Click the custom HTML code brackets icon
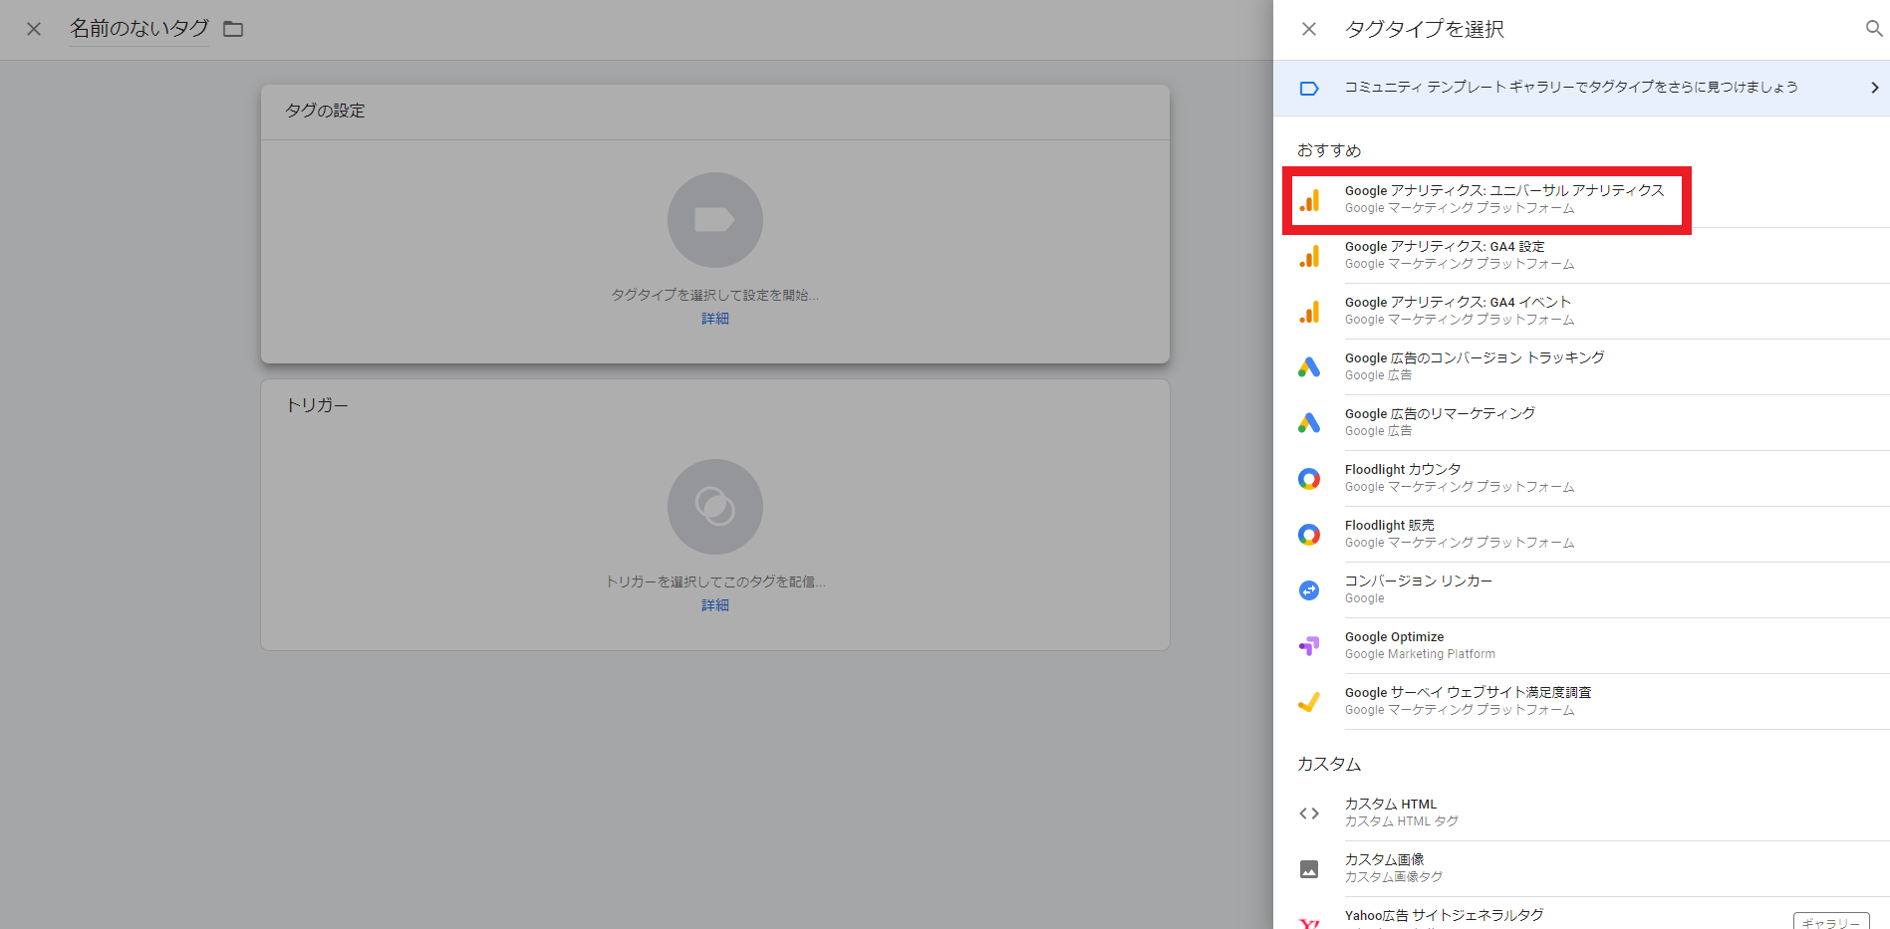The image size is (1890, 929). (x=1309, y=813)
